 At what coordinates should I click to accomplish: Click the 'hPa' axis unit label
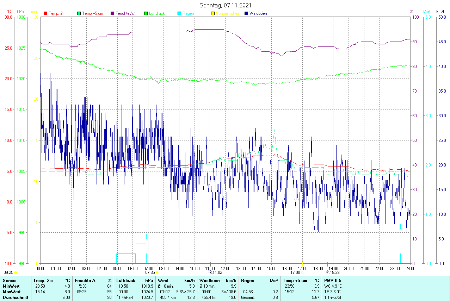[x=20, y=12]
